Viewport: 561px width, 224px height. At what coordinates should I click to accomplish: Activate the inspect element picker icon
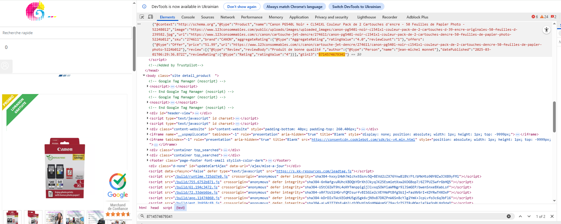pyautogui.click(x=142, y=17)
